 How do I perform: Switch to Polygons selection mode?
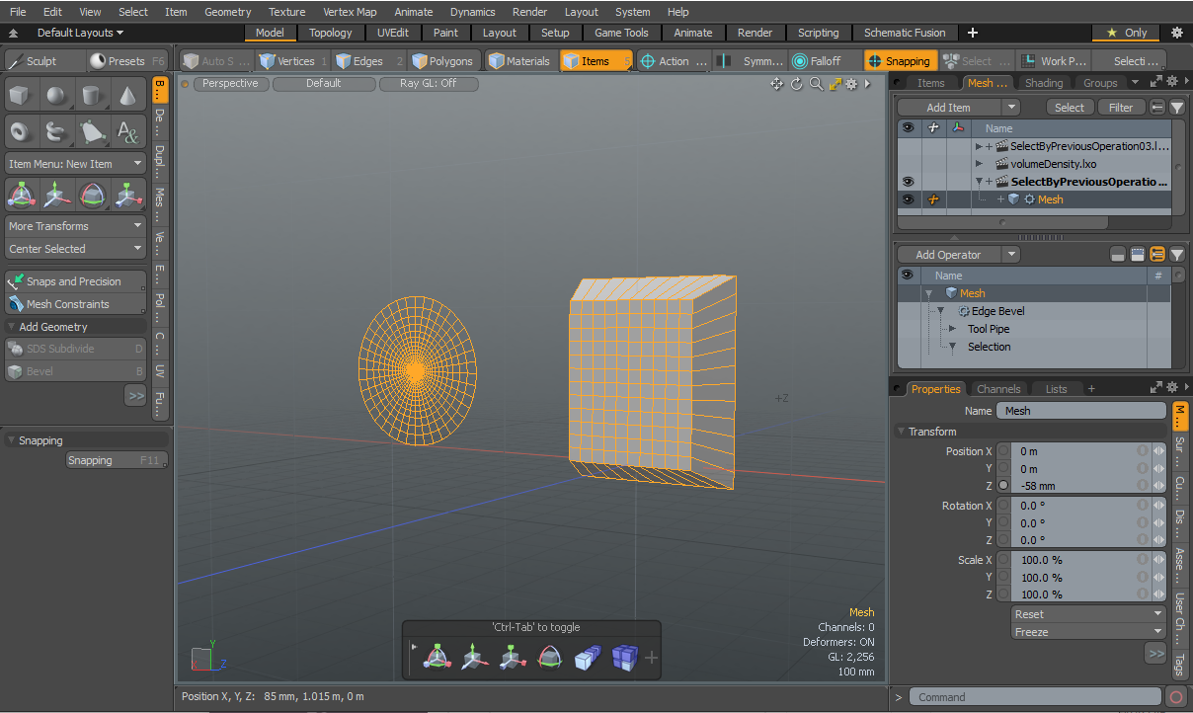(x=444, y=61)
